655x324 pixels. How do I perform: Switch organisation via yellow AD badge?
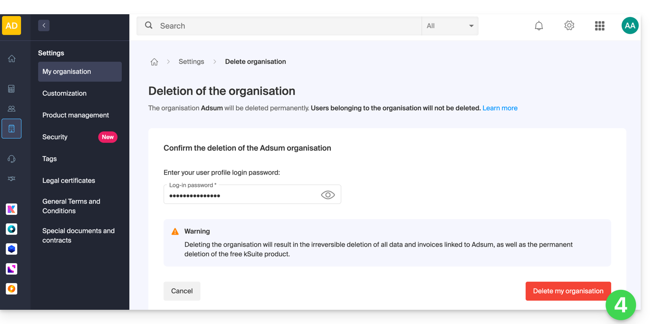pos(11,26)
